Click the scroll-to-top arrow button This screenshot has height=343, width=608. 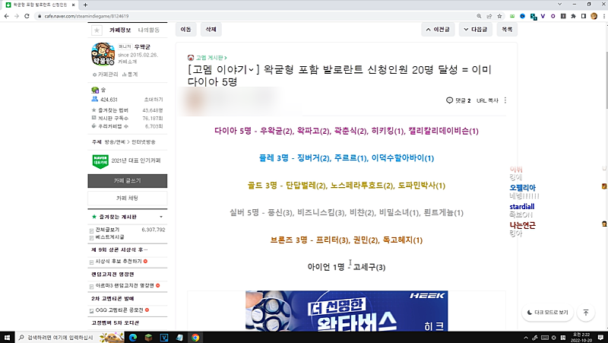pos(586,313)
